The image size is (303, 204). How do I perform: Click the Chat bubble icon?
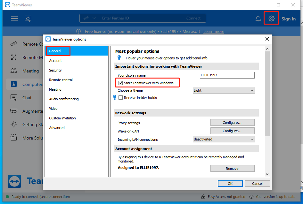14,97
